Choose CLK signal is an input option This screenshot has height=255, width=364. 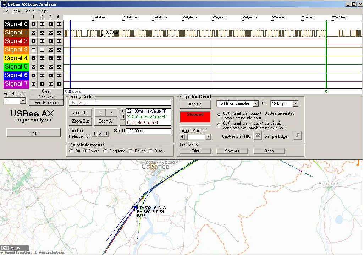point(219,125)
